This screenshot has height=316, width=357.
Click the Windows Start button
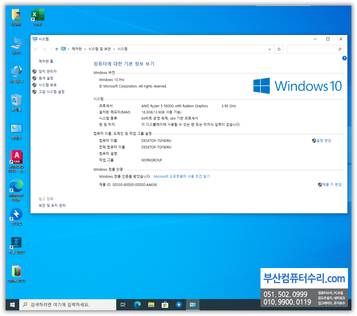click(x=12, y=305)
